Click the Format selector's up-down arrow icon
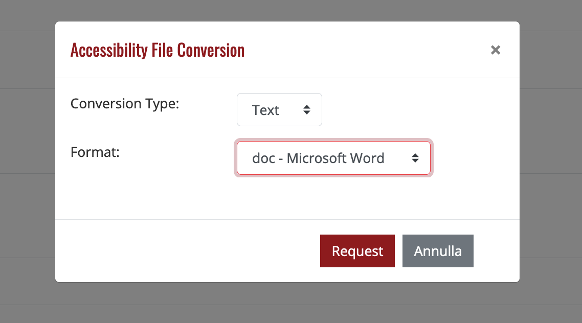This screenshot has width=582, height=323. (415, 158)
